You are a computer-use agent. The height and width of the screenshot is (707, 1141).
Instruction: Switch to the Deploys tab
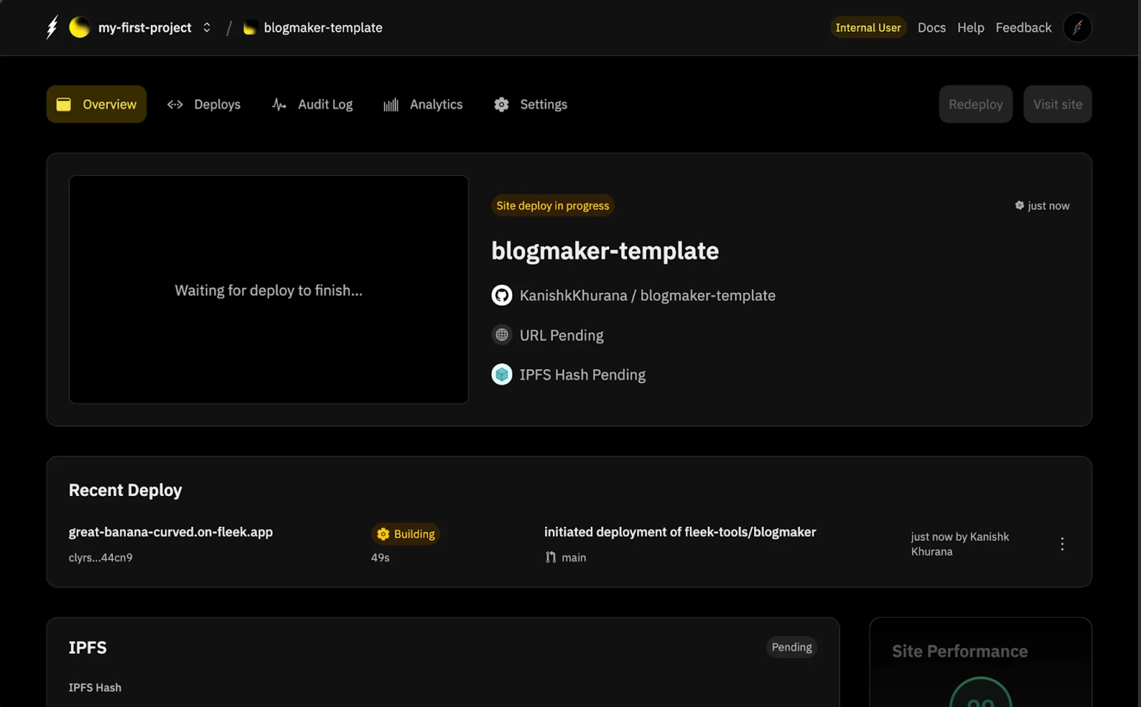point(204,104)
